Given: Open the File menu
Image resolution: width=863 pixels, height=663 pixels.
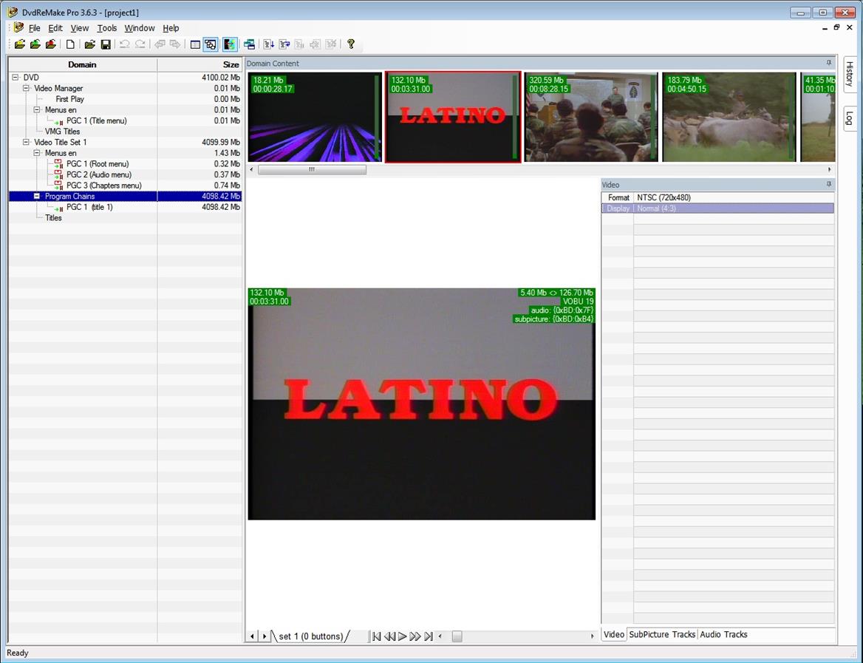Looking at the screenshot, I should (34, 28).
